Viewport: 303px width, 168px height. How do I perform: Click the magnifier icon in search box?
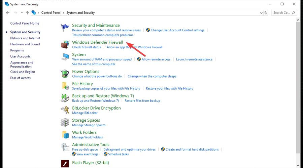pos(293,13)
